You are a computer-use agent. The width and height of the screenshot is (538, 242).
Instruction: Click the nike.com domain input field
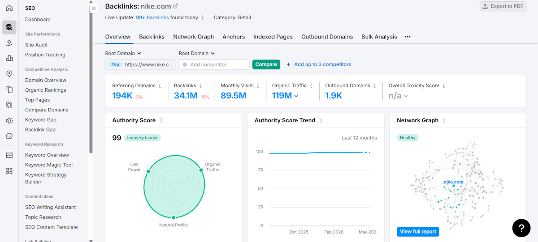coord(141,64)
